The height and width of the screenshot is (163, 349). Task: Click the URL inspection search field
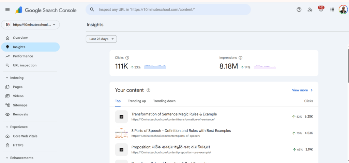click(168, 10)
